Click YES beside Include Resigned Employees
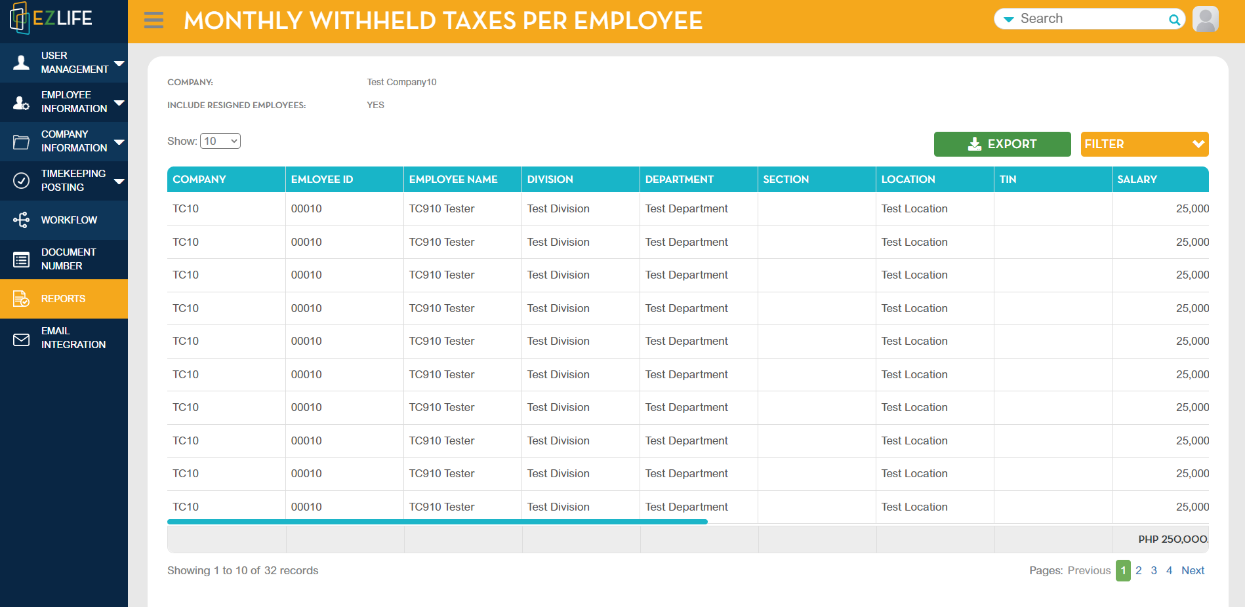1245x607 pixels. coord(375,105)
